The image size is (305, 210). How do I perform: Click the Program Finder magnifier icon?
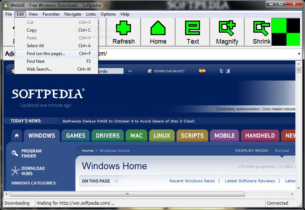(15, 153)
